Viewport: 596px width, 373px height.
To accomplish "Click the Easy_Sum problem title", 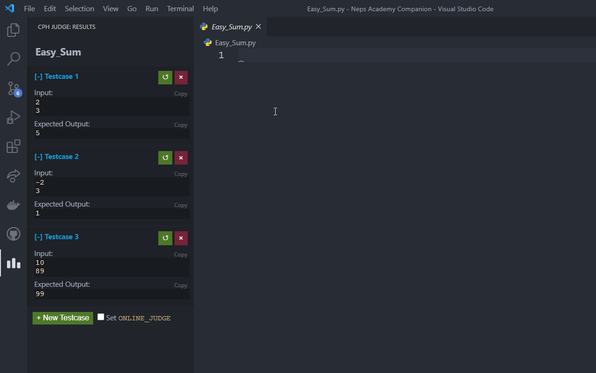I will click(x=58, y=52).
